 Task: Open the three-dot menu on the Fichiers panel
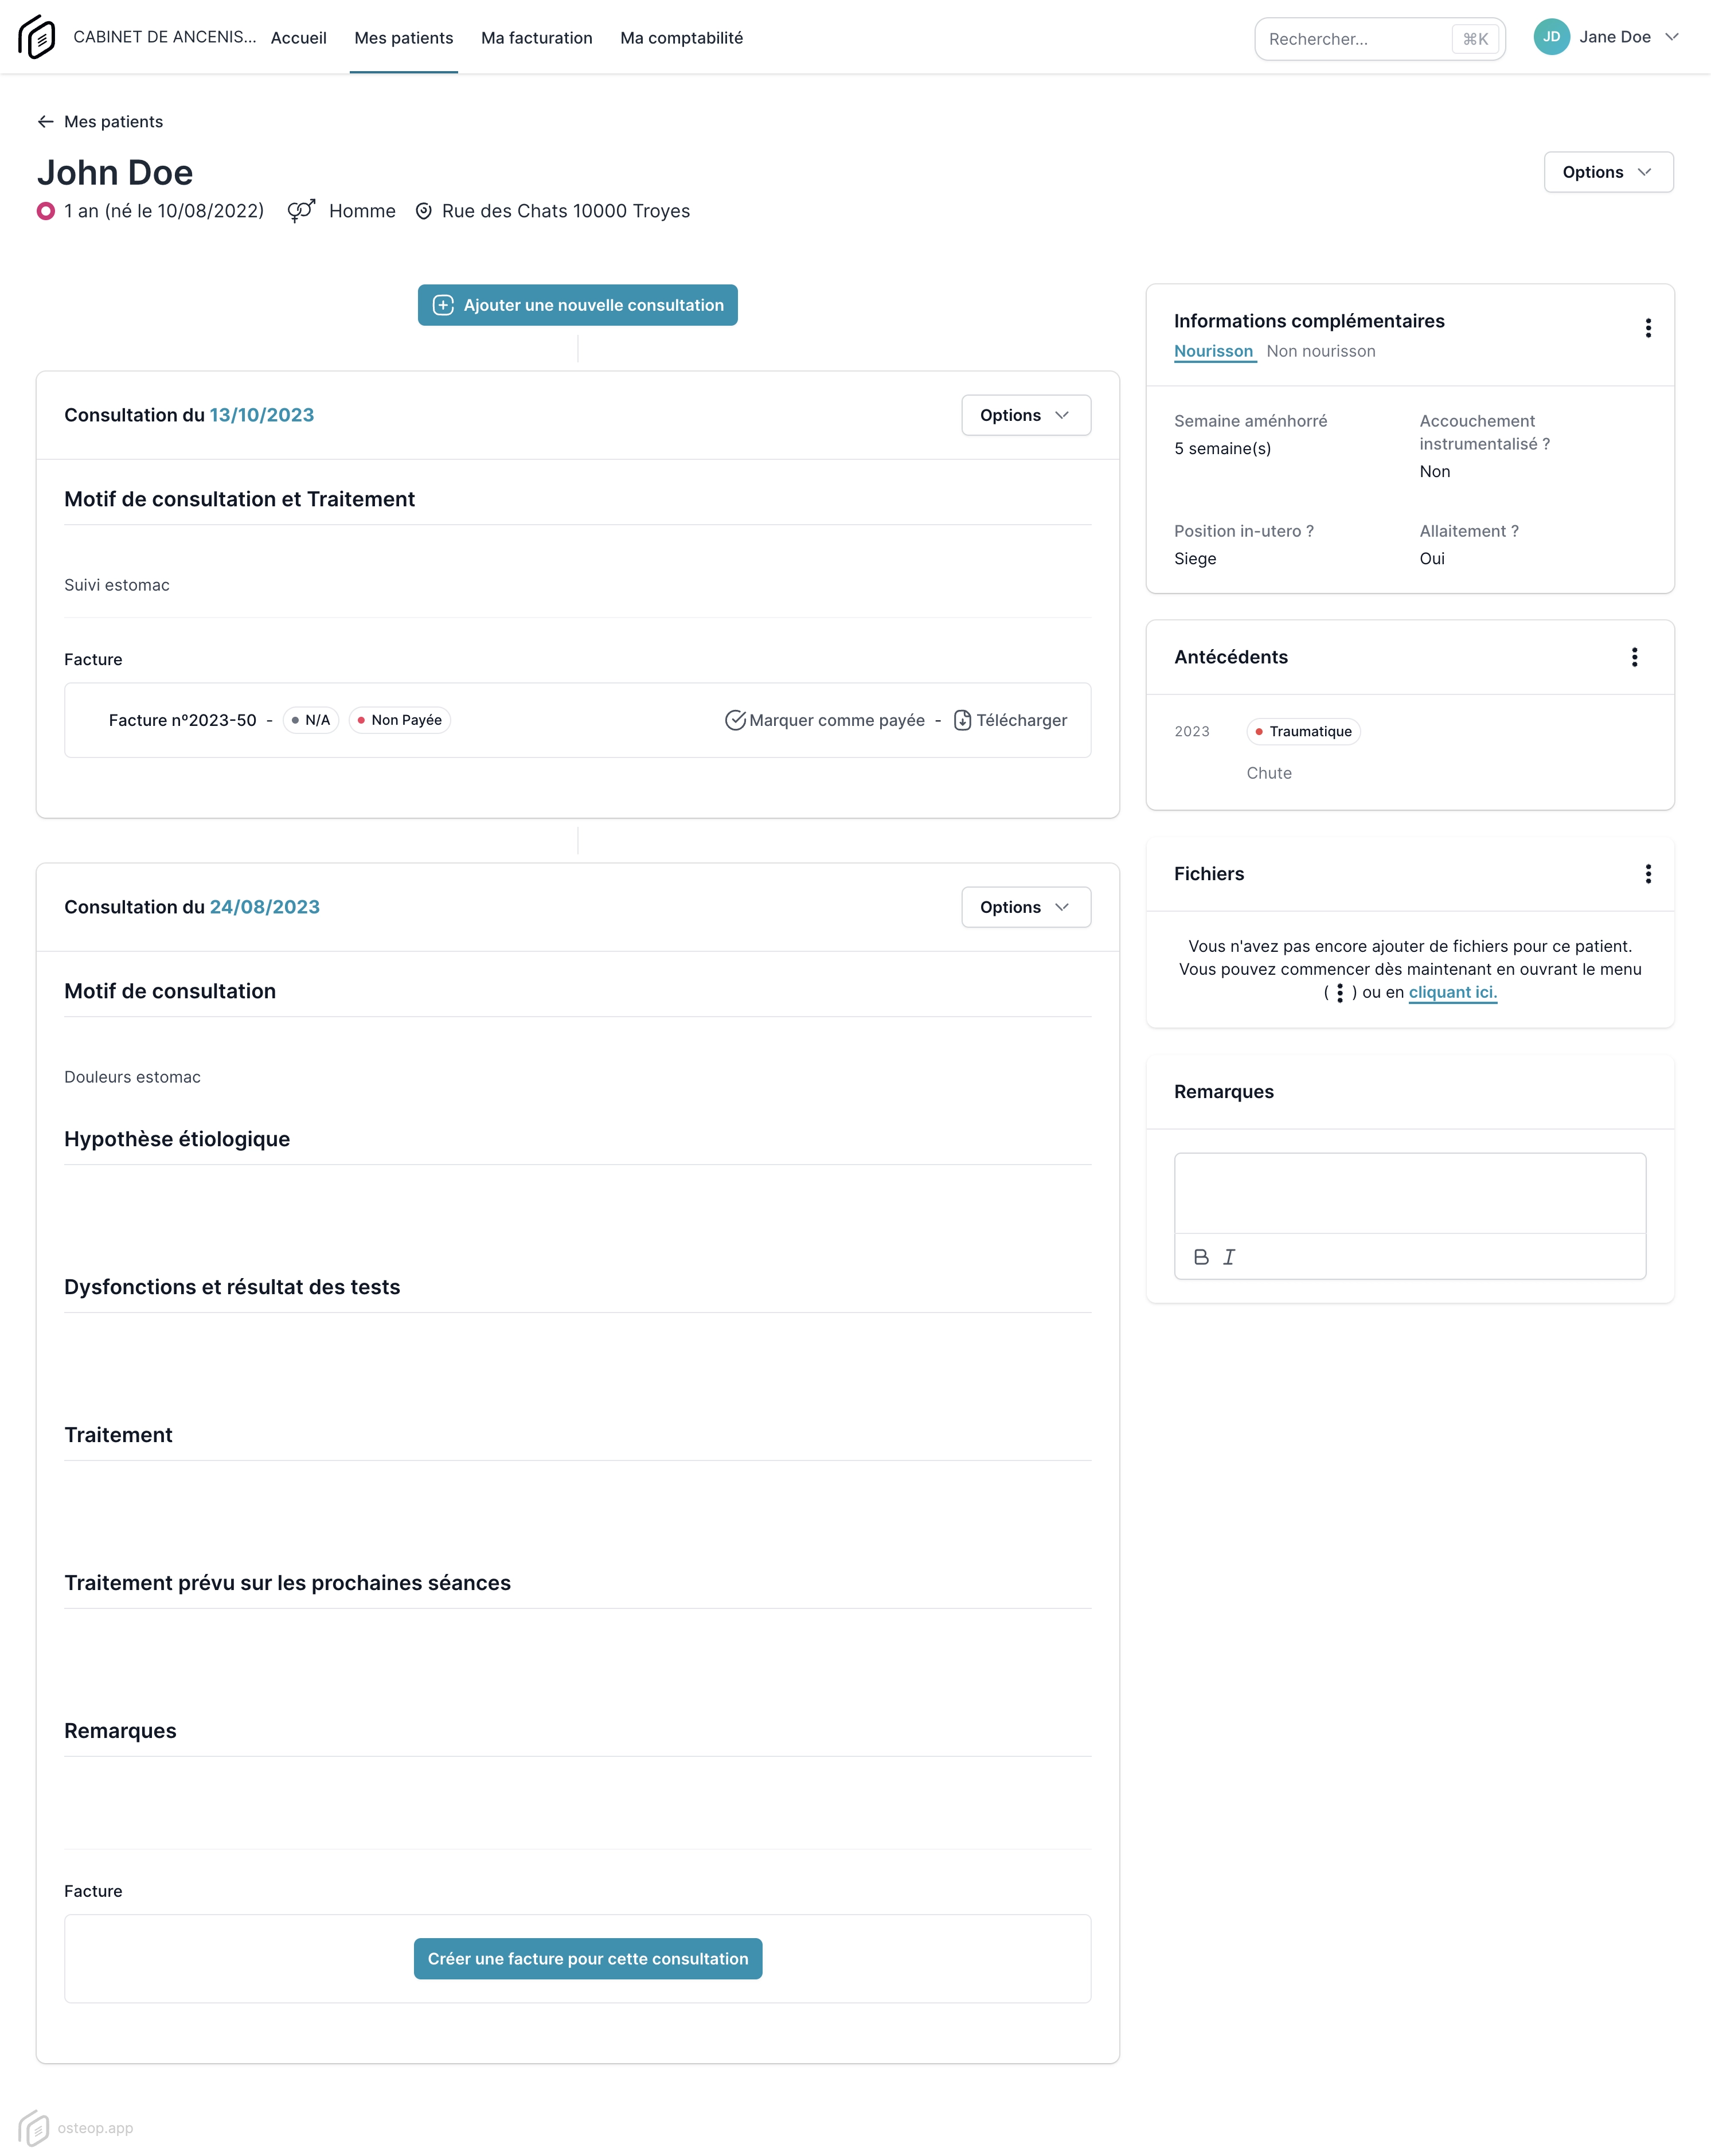point(1648,873)
